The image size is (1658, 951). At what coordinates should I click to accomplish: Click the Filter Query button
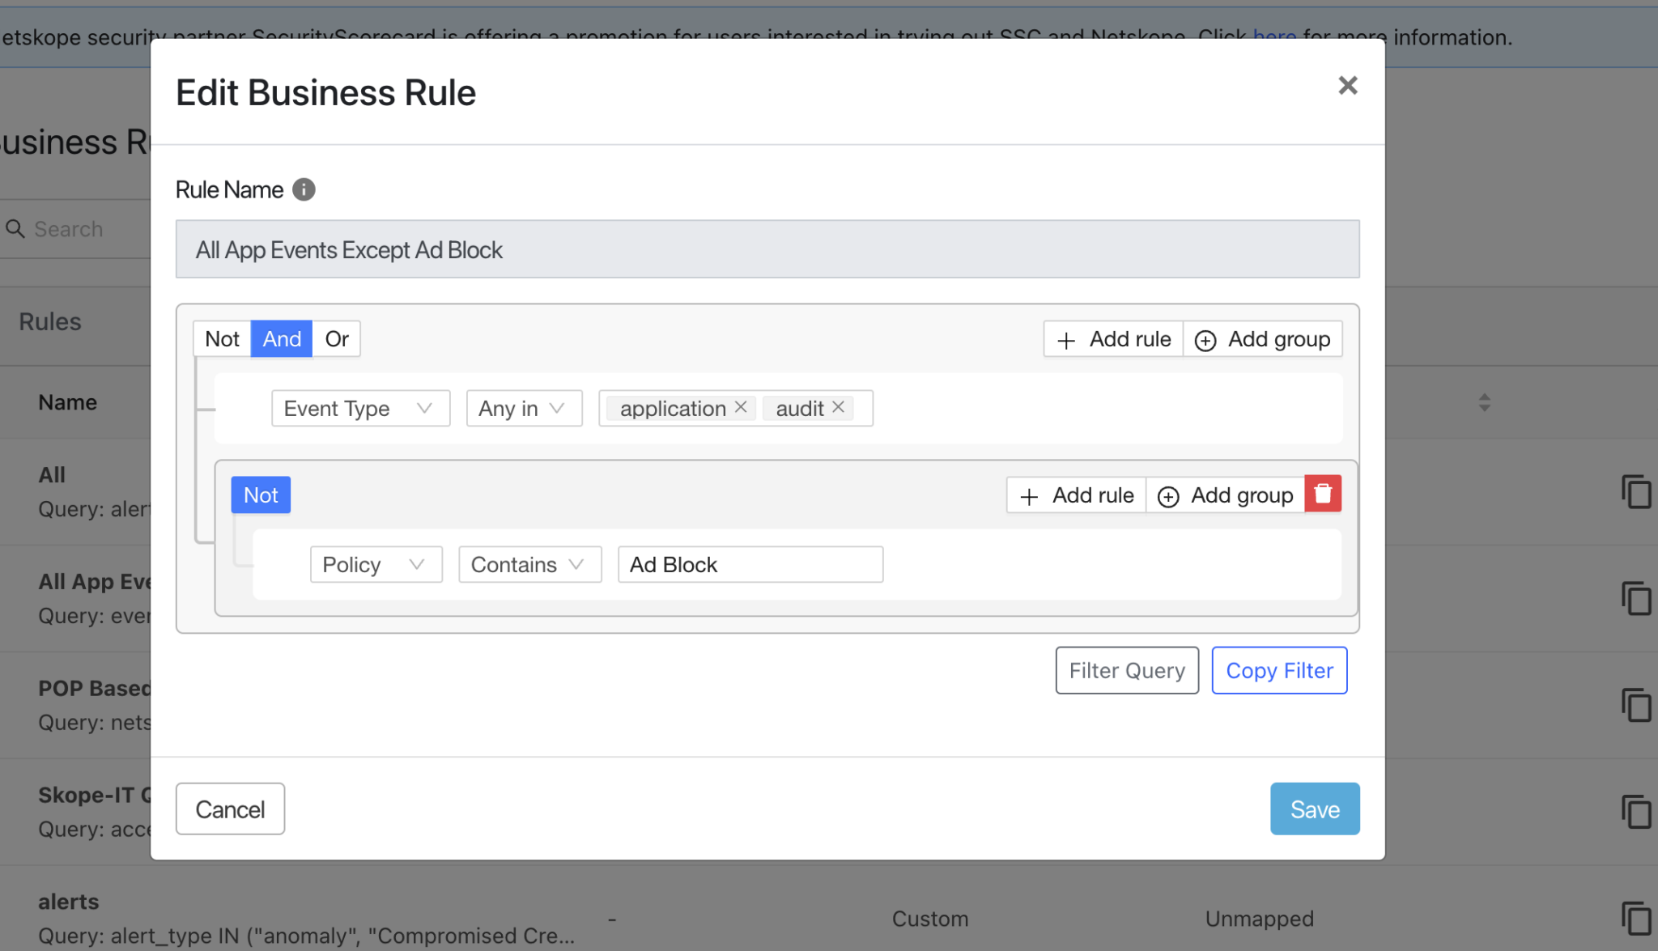[x=1126, y=670]
